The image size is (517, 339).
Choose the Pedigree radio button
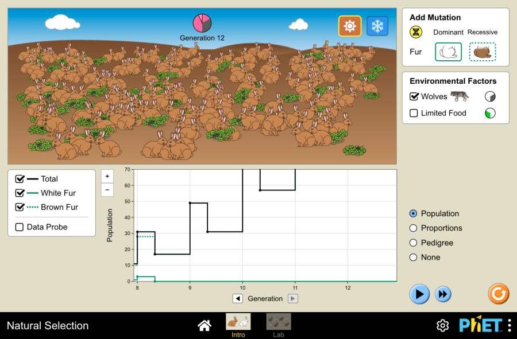pyautogui.click(x=413, y=243)
